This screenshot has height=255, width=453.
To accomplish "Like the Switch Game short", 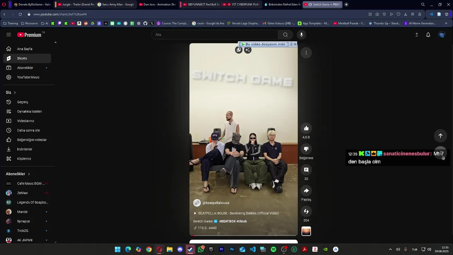I will 306,128.
